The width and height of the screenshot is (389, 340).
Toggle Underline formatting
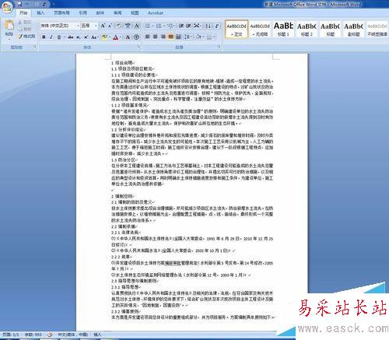pyautogui.click(x=59, y=37)
